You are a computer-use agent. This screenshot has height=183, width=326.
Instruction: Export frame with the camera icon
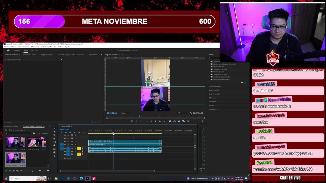coord(179,121)
